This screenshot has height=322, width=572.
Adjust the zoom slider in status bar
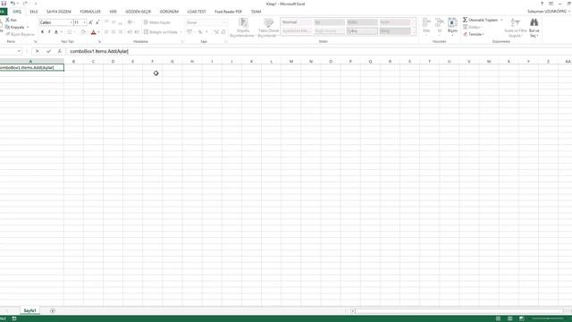tap(548, 318)
